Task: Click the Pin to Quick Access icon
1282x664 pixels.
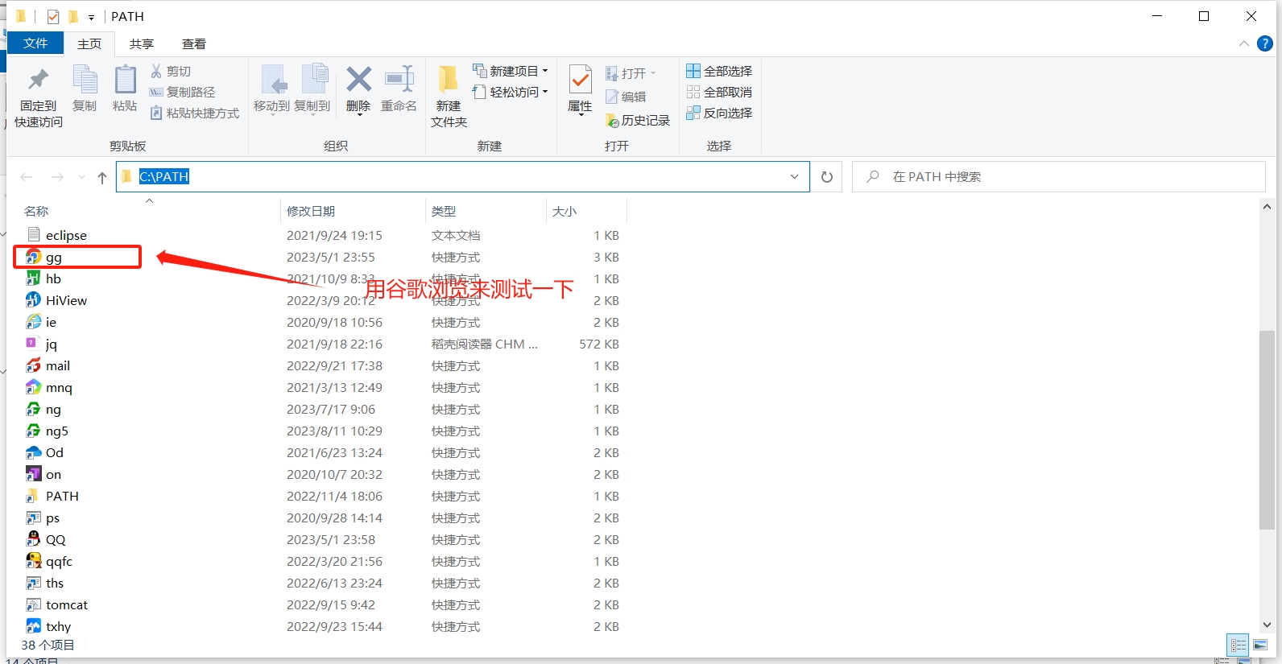Action: (38, 80)
